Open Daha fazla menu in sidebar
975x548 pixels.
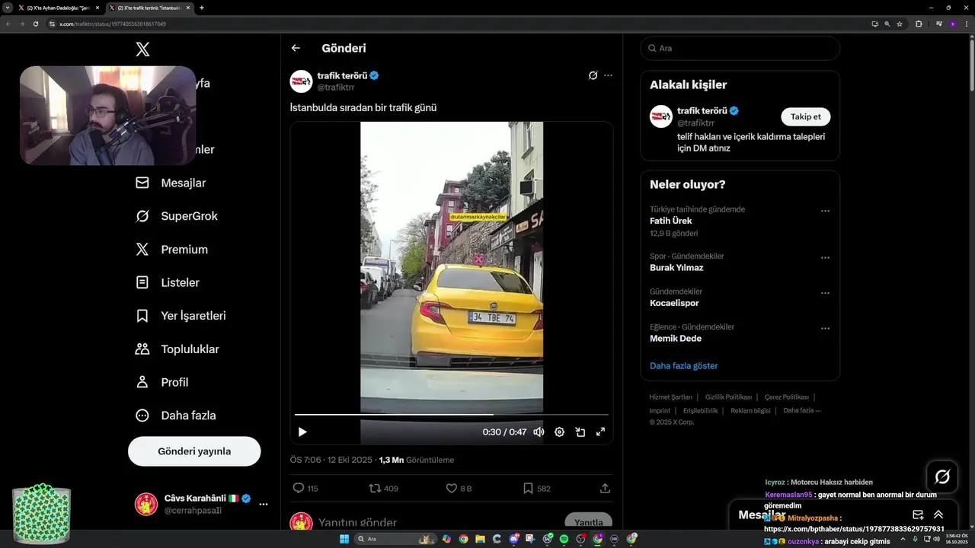[x=175, y=416]
